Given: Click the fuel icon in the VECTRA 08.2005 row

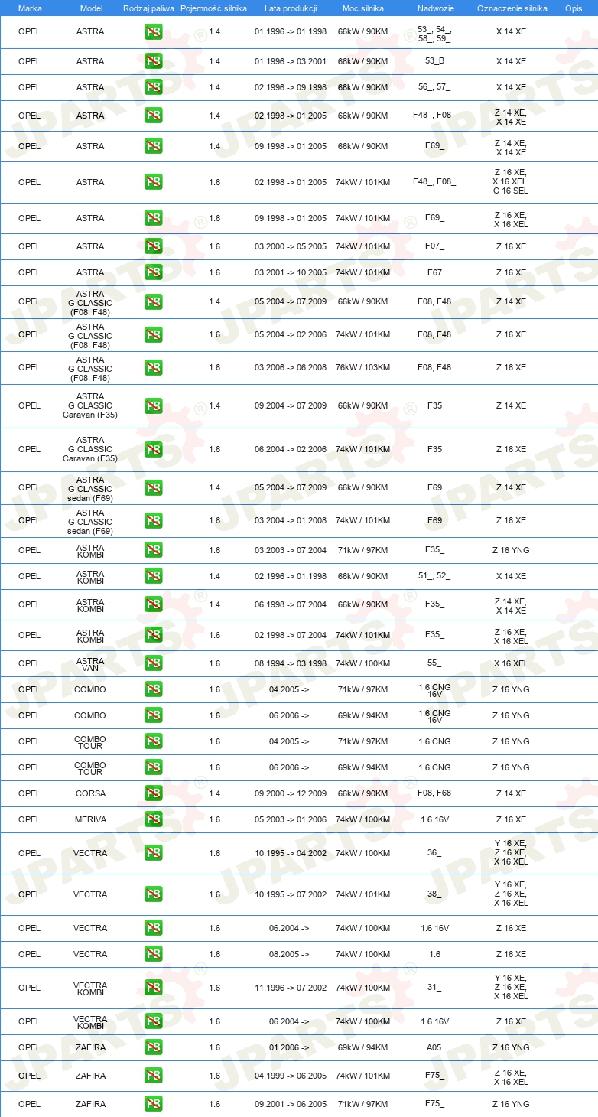Looking at the screenshot, I should click(154, 954).
